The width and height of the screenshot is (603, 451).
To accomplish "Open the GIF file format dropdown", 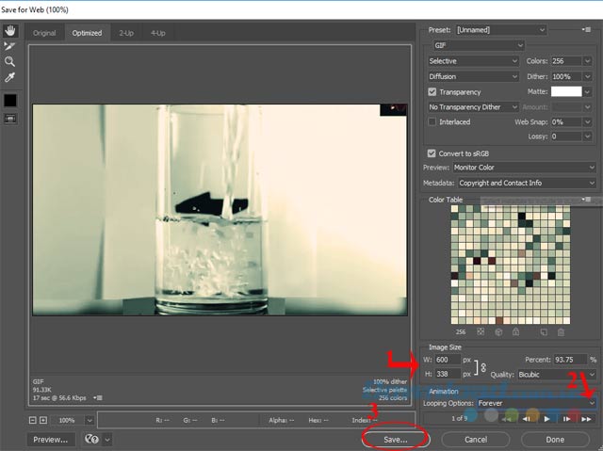I will coord(478,45).
